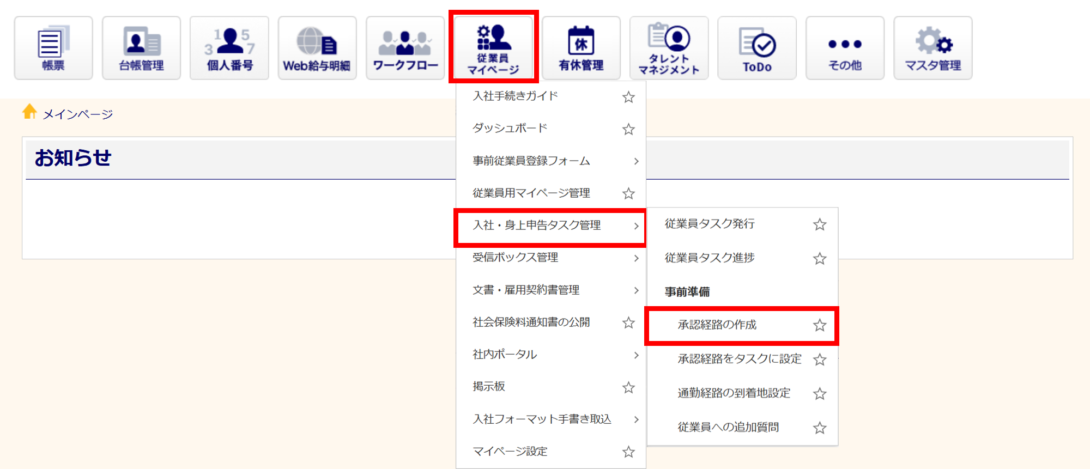Click the メインページ breadcrumb link
Screen dimensions: 1090x469
click(x=77, y=114)
